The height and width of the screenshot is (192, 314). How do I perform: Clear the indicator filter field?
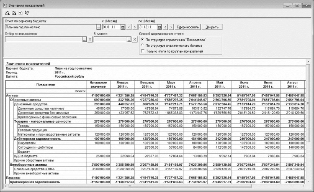pyautogui.click(x=90, y=40)
